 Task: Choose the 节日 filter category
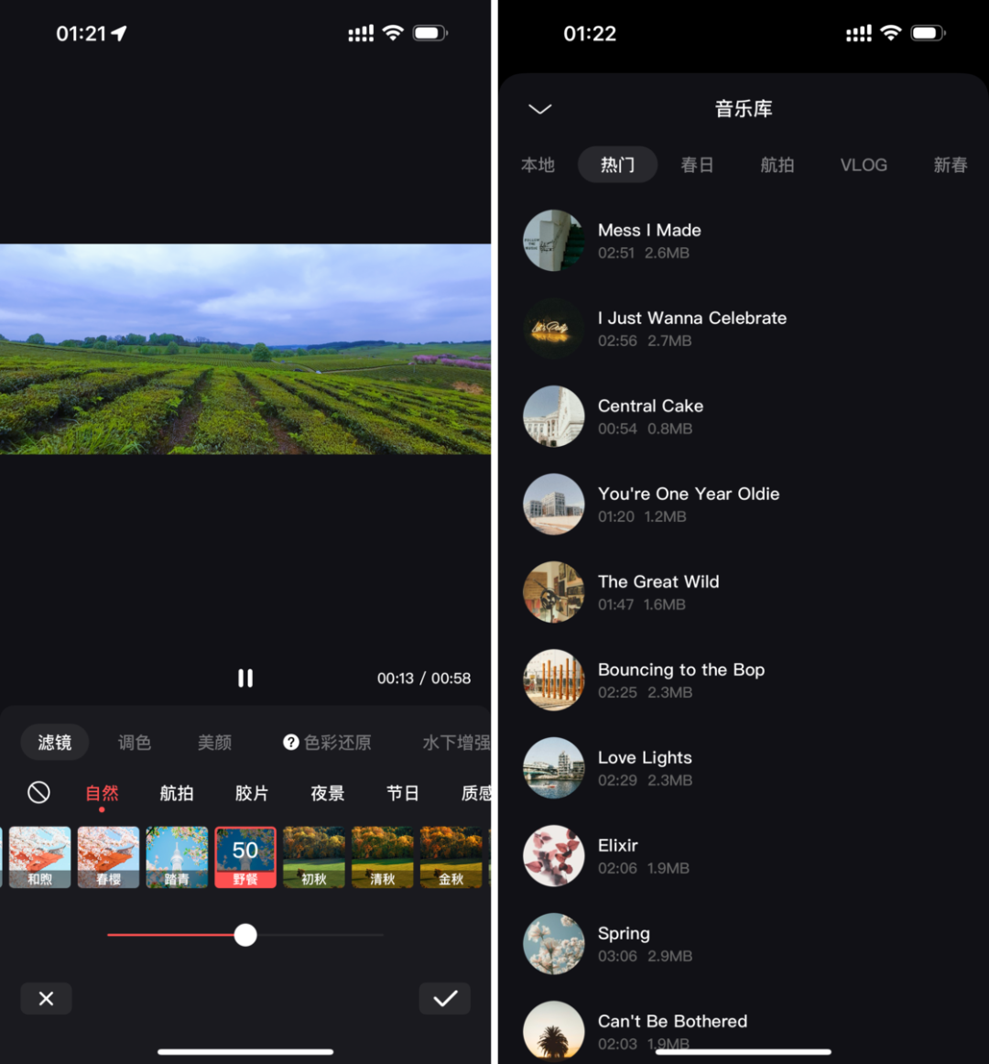pyautogui.click(x=403, y=793)
